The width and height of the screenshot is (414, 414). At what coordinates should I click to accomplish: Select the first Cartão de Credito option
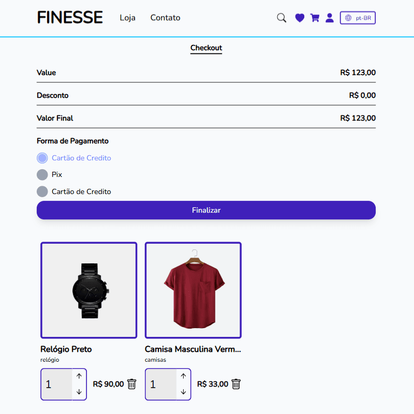click(x=42, y=158)
